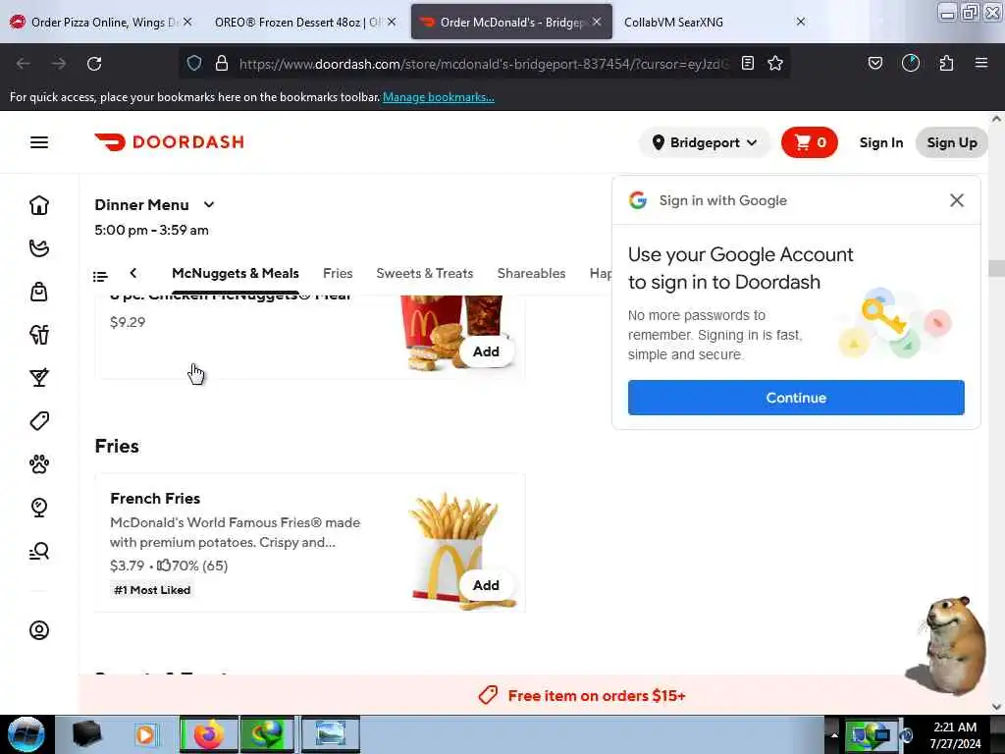
Task: Open the DoorDash hamburger menu
Action: (39, 142)
